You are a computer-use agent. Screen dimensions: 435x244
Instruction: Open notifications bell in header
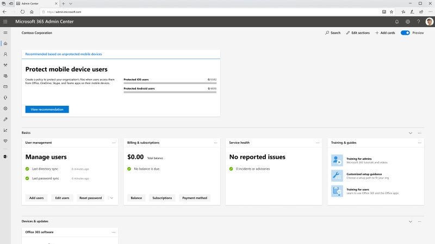(397, 22)
